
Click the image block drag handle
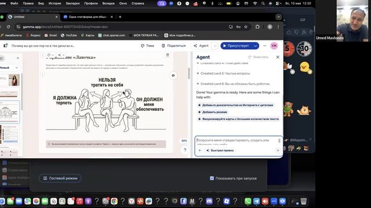pyautogui.click(x=42, y=75)
